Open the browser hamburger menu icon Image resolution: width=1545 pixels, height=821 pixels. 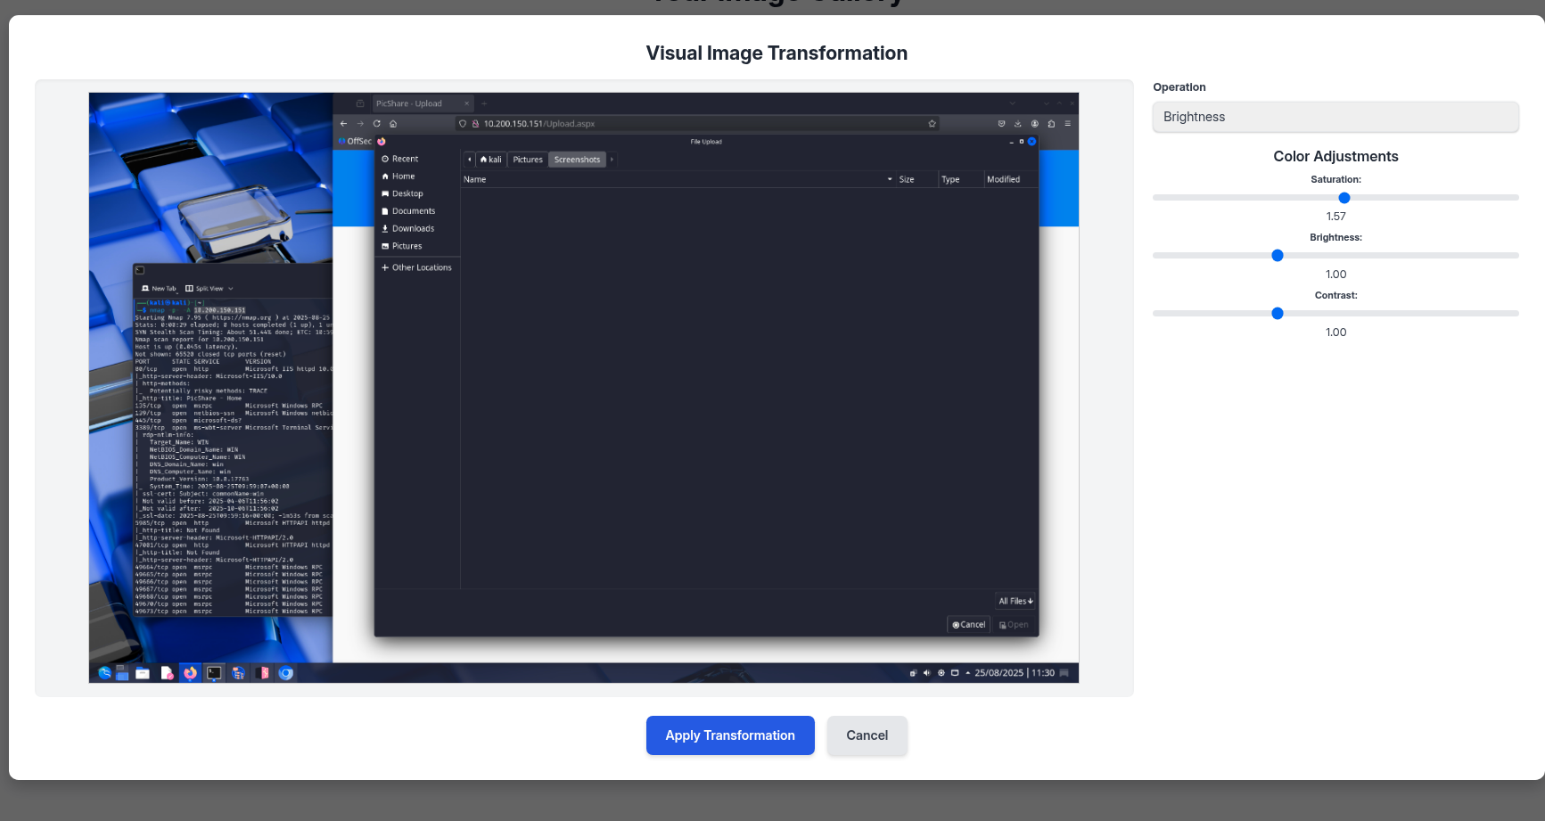(x=1067, y=124)
